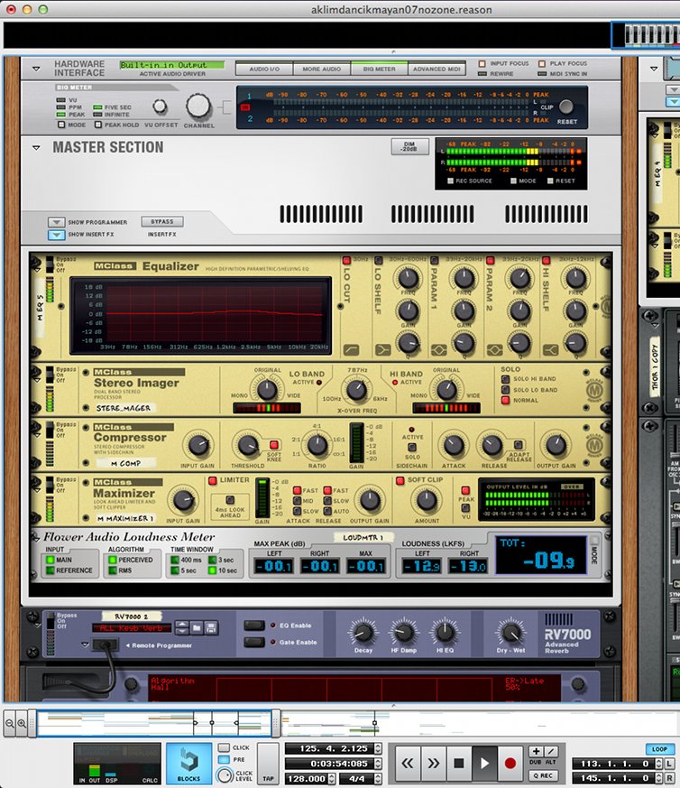Open RV7000 patch browser folder icon
Screen dimensions: 680x788
tap(197, 627)
